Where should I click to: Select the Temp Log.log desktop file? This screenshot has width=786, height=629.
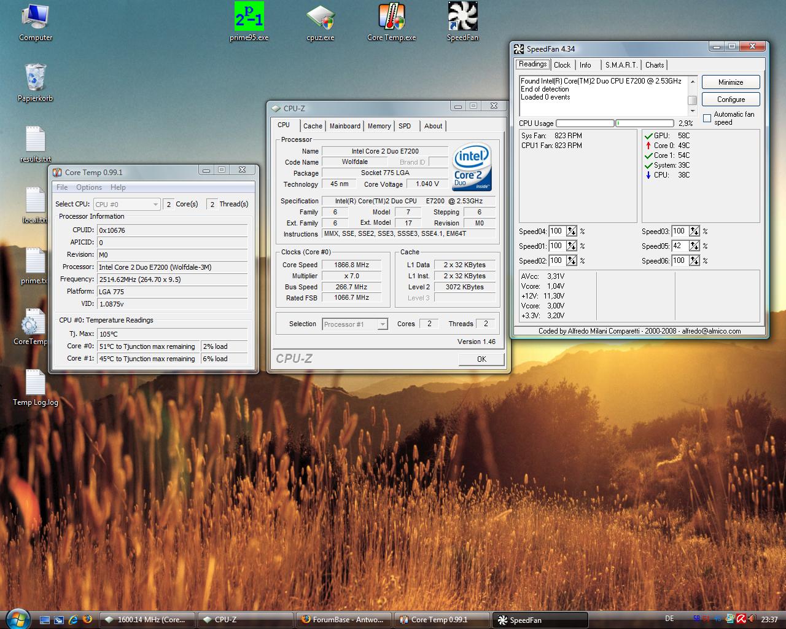coord(36,387)
